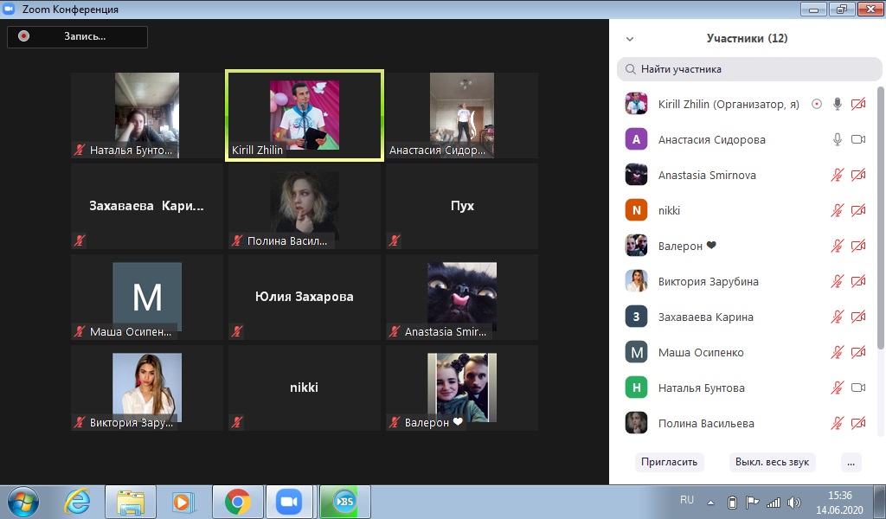Open Google Chrome from the taskbar

pos(237,501)
